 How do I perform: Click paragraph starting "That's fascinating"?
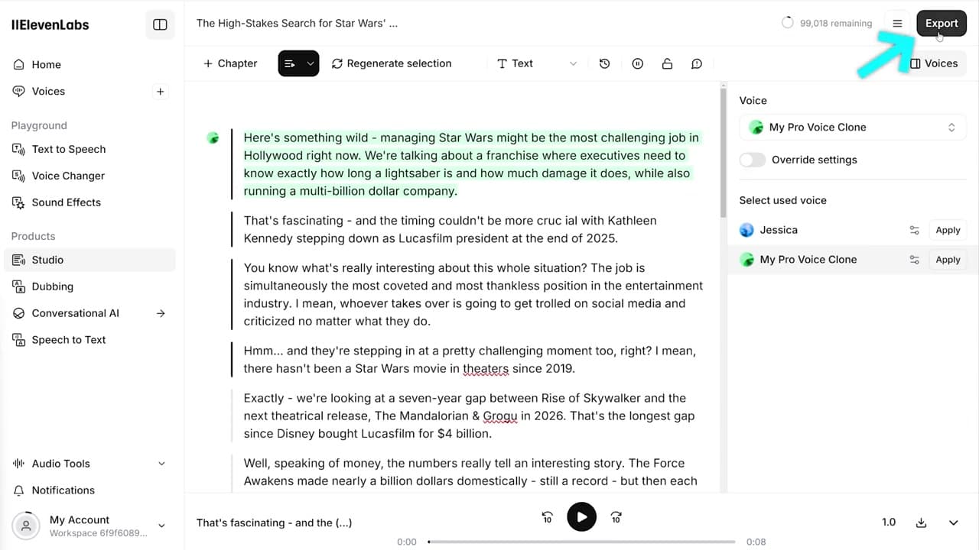click(450, 229)
